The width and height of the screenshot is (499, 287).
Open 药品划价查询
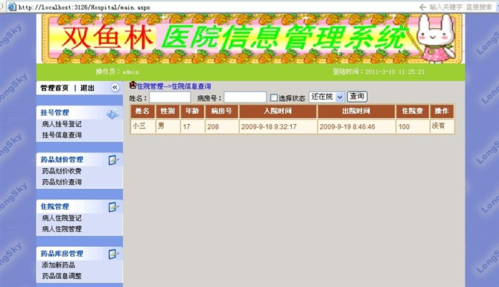point(62,182)
